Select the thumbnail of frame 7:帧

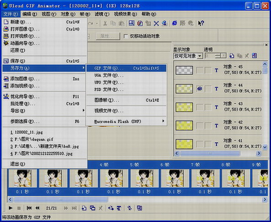pyautogui.click(x=205, y=178)
